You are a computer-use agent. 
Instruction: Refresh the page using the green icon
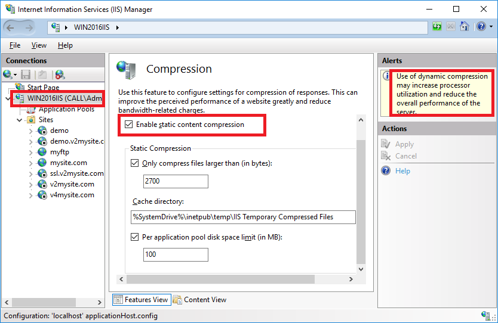point(437,27)
